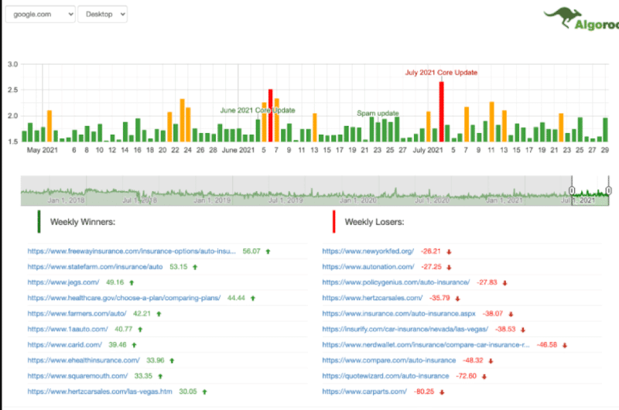Viewport: 619px width, 410px height.
Task: Open compare.com auto-insurance link
Action: pos(389,360)
